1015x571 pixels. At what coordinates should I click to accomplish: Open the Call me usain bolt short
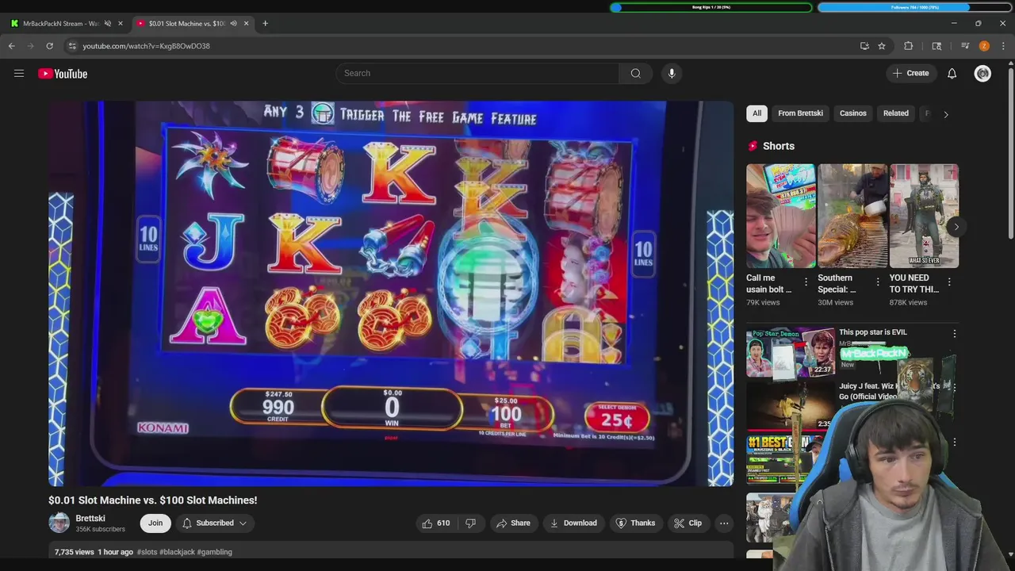[x=780, y=216]
